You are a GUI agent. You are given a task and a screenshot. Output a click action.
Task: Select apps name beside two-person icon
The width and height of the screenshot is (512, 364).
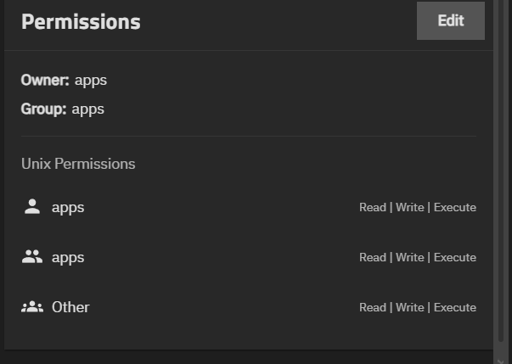pos(68,257)
